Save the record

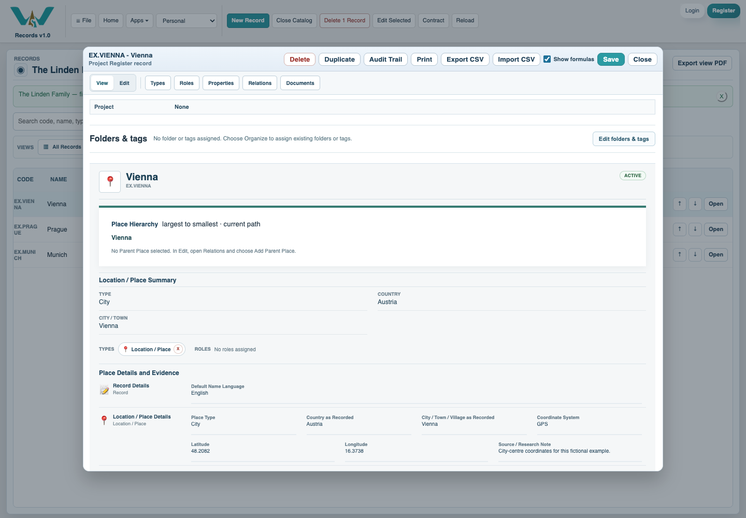(611, 60)
